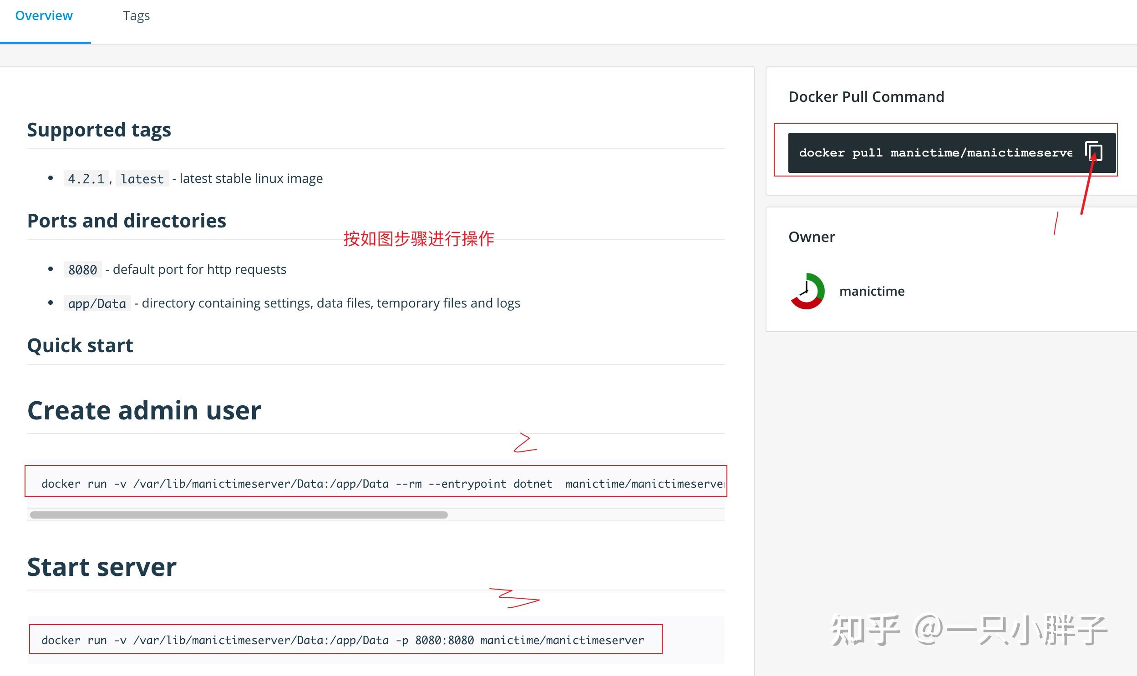Click the Docker Pull Command title
The image size is (1137, 676).
click(865, 96)
